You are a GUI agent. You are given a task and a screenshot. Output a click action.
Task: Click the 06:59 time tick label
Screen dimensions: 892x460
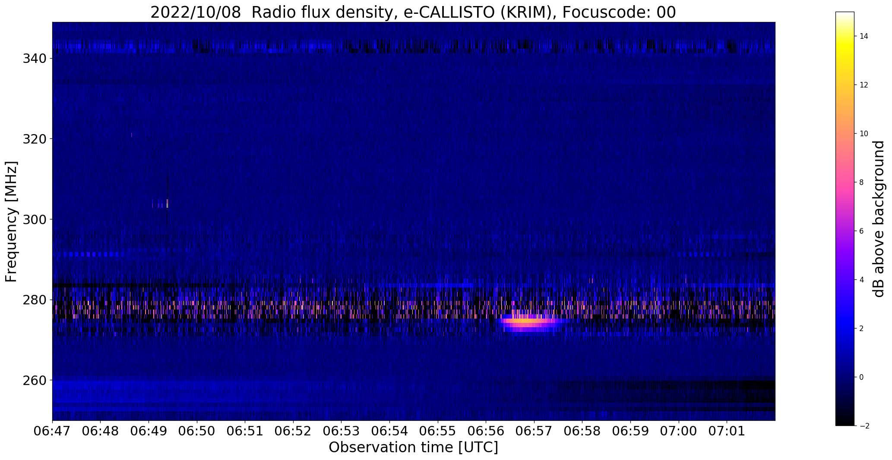(x=631, y=432)
